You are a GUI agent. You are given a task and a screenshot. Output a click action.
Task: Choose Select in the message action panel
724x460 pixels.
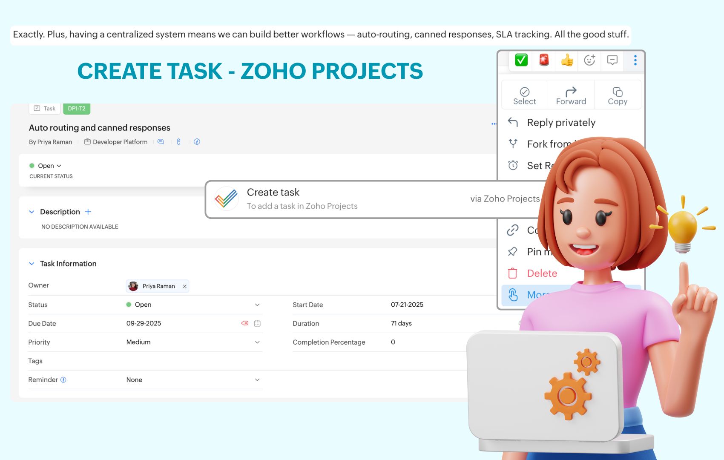pyautogui.click(x=525, y=96)
